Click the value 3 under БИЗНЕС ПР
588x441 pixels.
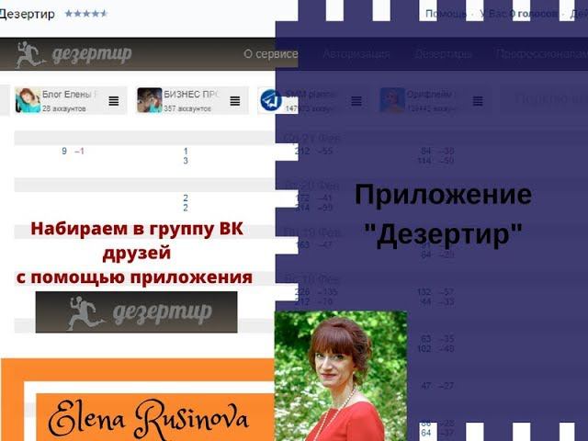coord(186,161)
